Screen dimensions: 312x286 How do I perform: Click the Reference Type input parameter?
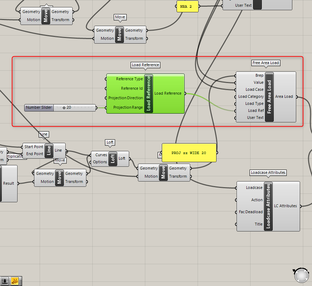[130, 79]
